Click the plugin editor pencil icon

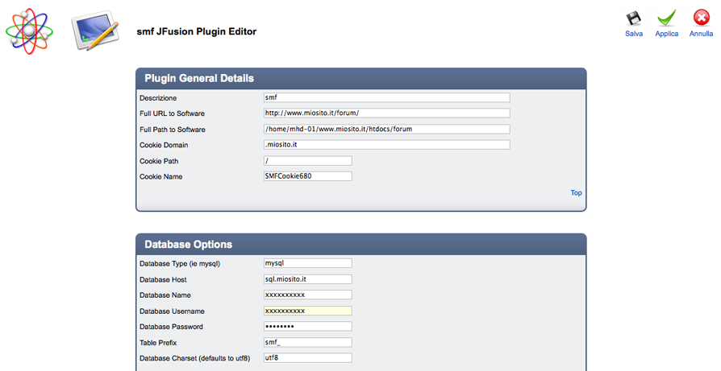coord(95,31)
